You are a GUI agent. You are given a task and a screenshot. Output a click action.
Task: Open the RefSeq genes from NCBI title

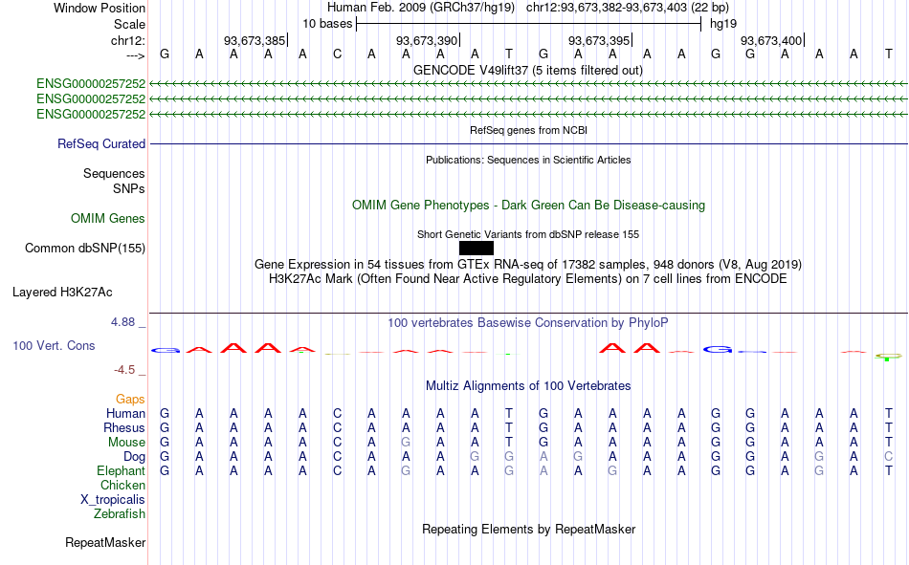[x=528, y=130]
